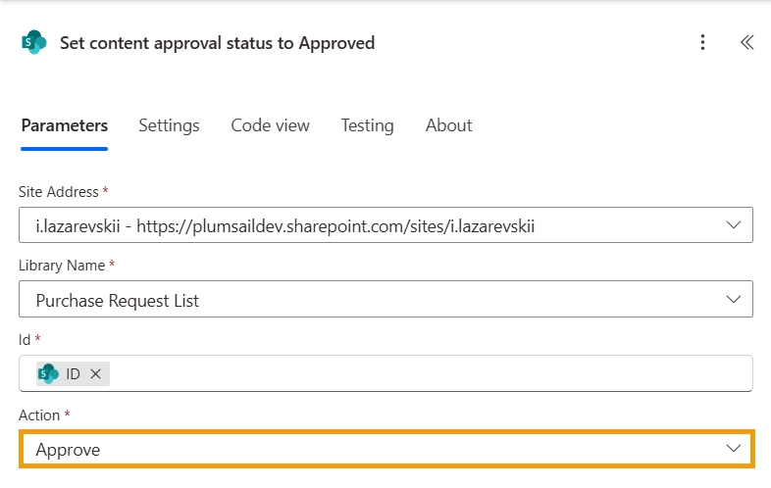Click the Purchase Request List value
This screenshot has height=488, width=771.
[x=118, y=301]
